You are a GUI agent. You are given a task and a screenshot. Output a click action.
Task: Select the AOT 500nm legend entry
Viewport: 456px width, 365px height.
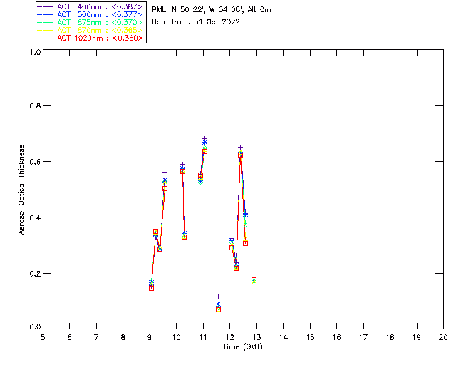(x=90, y=14)
